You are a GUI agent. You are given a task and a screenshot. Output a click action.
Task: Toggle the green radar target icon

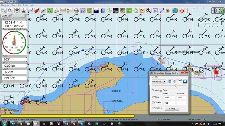coord(109,11)
